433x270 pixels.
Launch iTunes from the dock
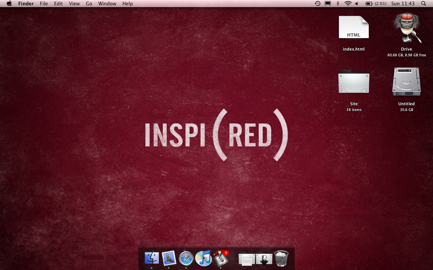click(203, 259)
